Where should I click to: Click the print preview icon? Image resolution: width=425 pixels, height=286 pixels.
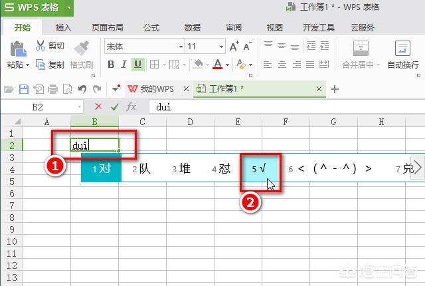[67, 88]
